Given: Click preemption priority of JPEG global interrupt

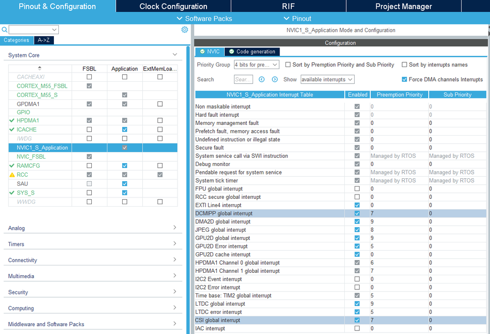Looking at the screenshot, I should coord(399,230).
